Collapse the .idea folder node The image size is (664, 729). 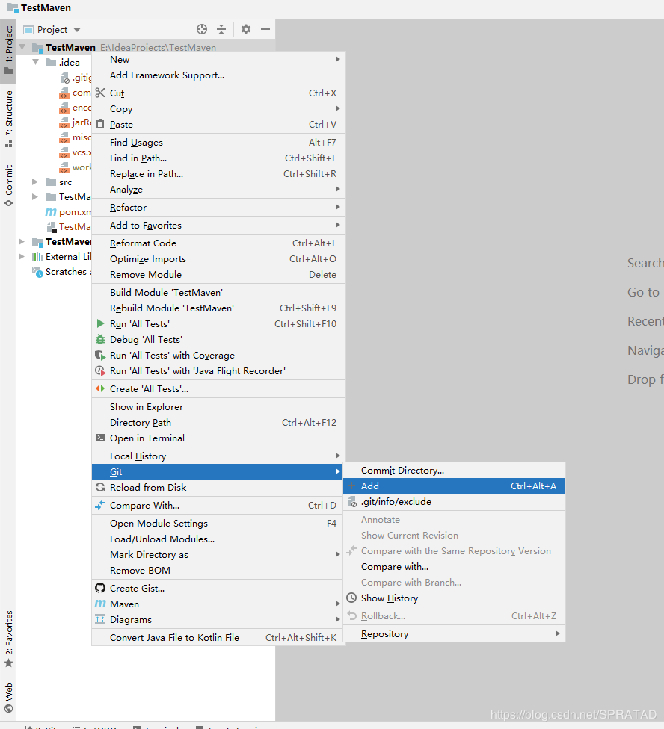click(x=35, y=62)
